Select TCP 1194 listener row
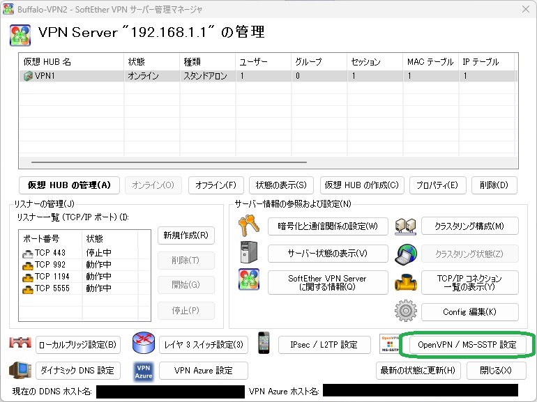Viewport: 537px width, 402px height. [84, 277]
